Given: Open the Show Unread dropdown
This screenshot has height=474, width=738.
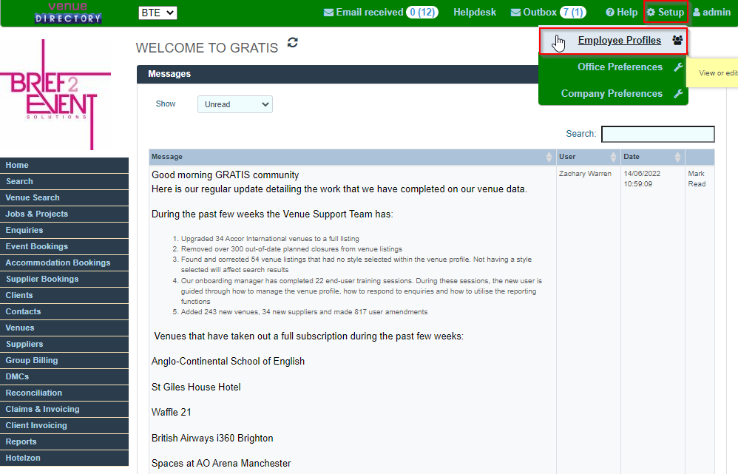Looking at the screenshot, I should pos(235,104).
